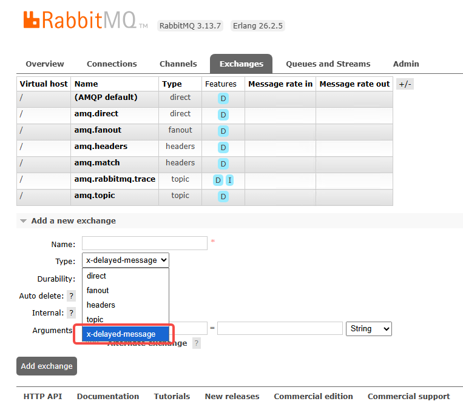
Task: Focus the exchange Name input field
Action: point(144,243)
